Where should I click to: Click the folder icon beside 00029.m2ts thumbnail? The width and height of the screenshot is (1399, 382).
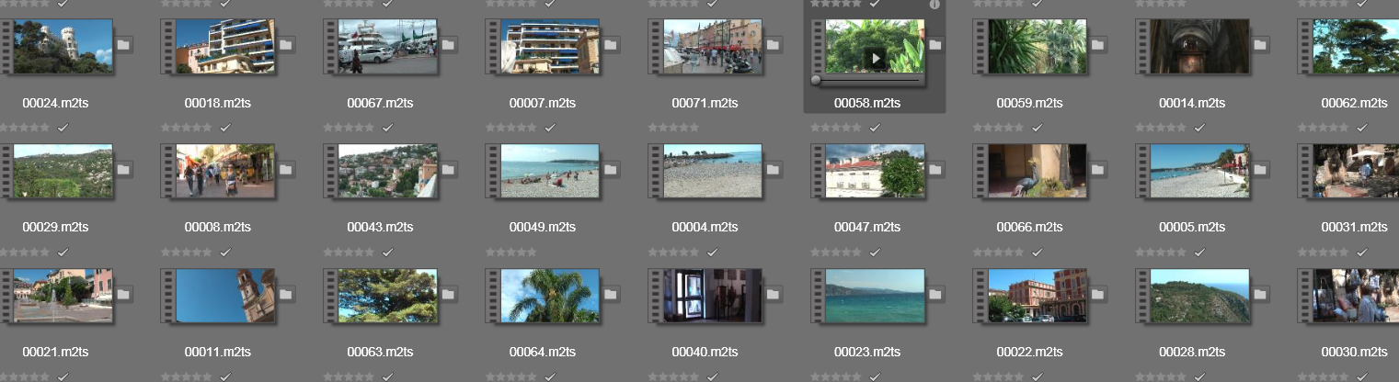click(x=123, y=169)
